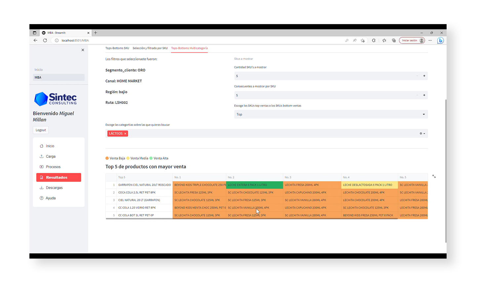The image size is (478, 284).
Task: Select the GARRAFON CIEL NATURAL 20LT ROSCADO cell
Action: point(144,185)
